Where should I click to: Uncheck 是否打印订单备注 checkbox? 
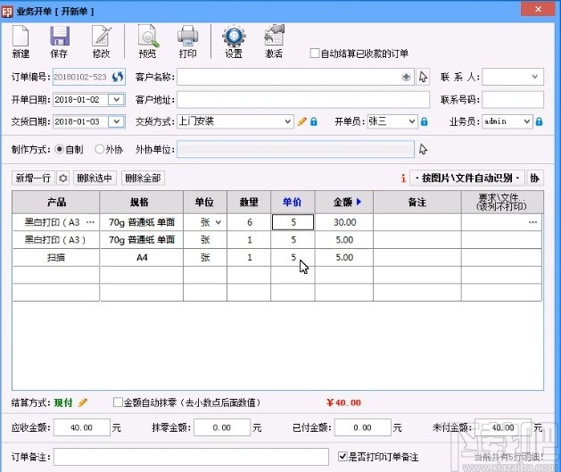pyautogui.click(x=342, y=457)
